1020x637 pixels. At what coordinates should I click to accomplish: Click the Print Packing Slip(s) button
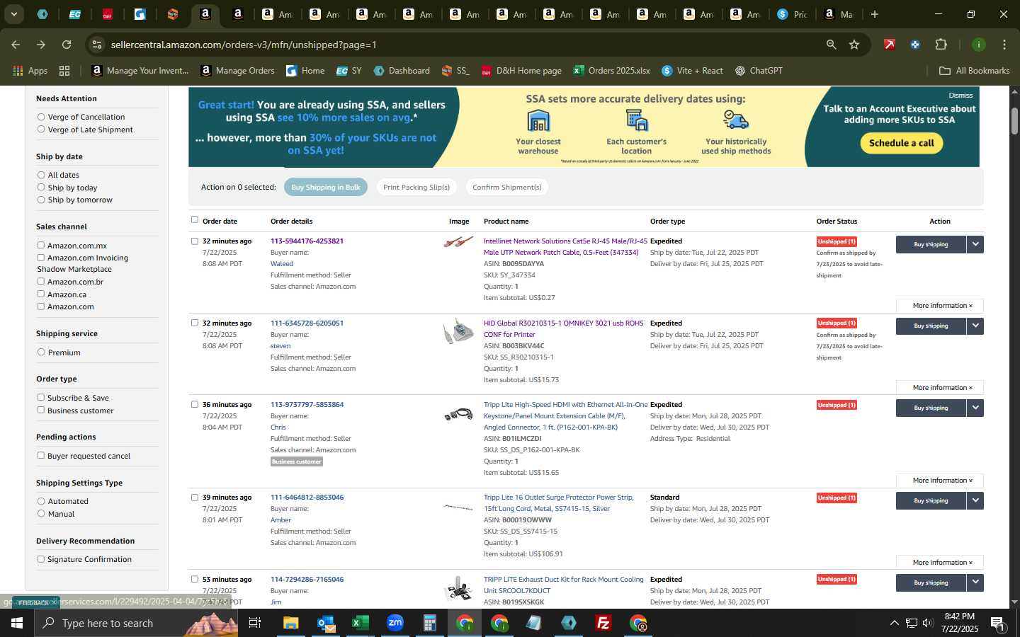pos(416,187)
